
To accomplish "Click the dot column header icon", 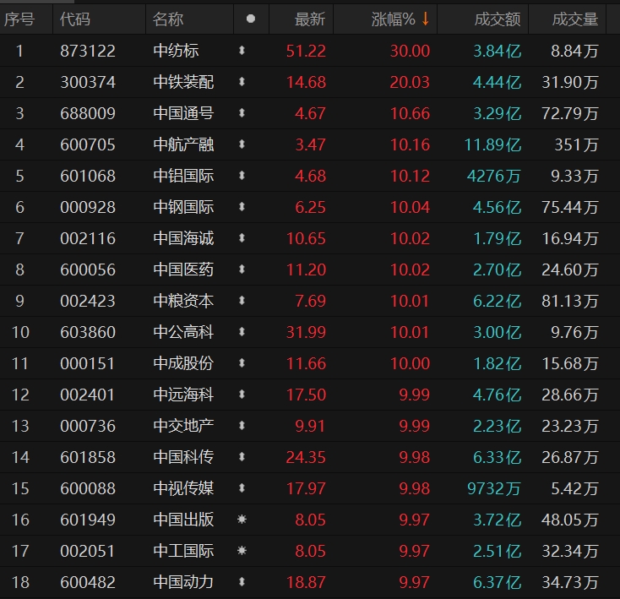I will 250,19.
